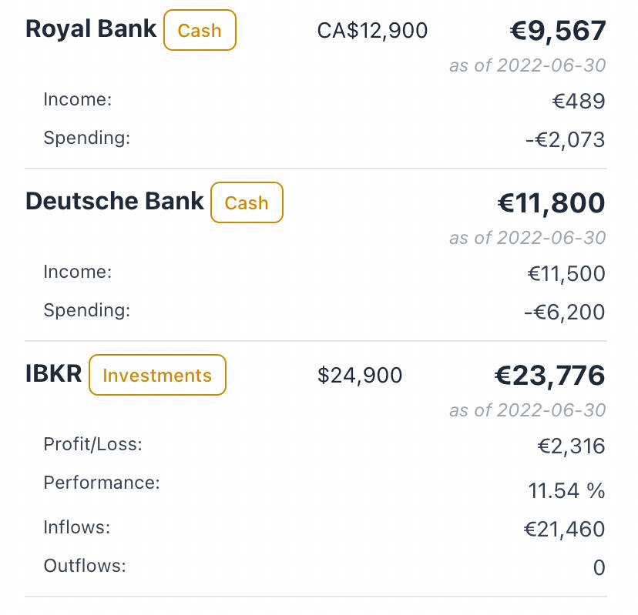Click the Cash tag beside Deutsche Bank
The image size is (638, 615).
tap(247, 203)
